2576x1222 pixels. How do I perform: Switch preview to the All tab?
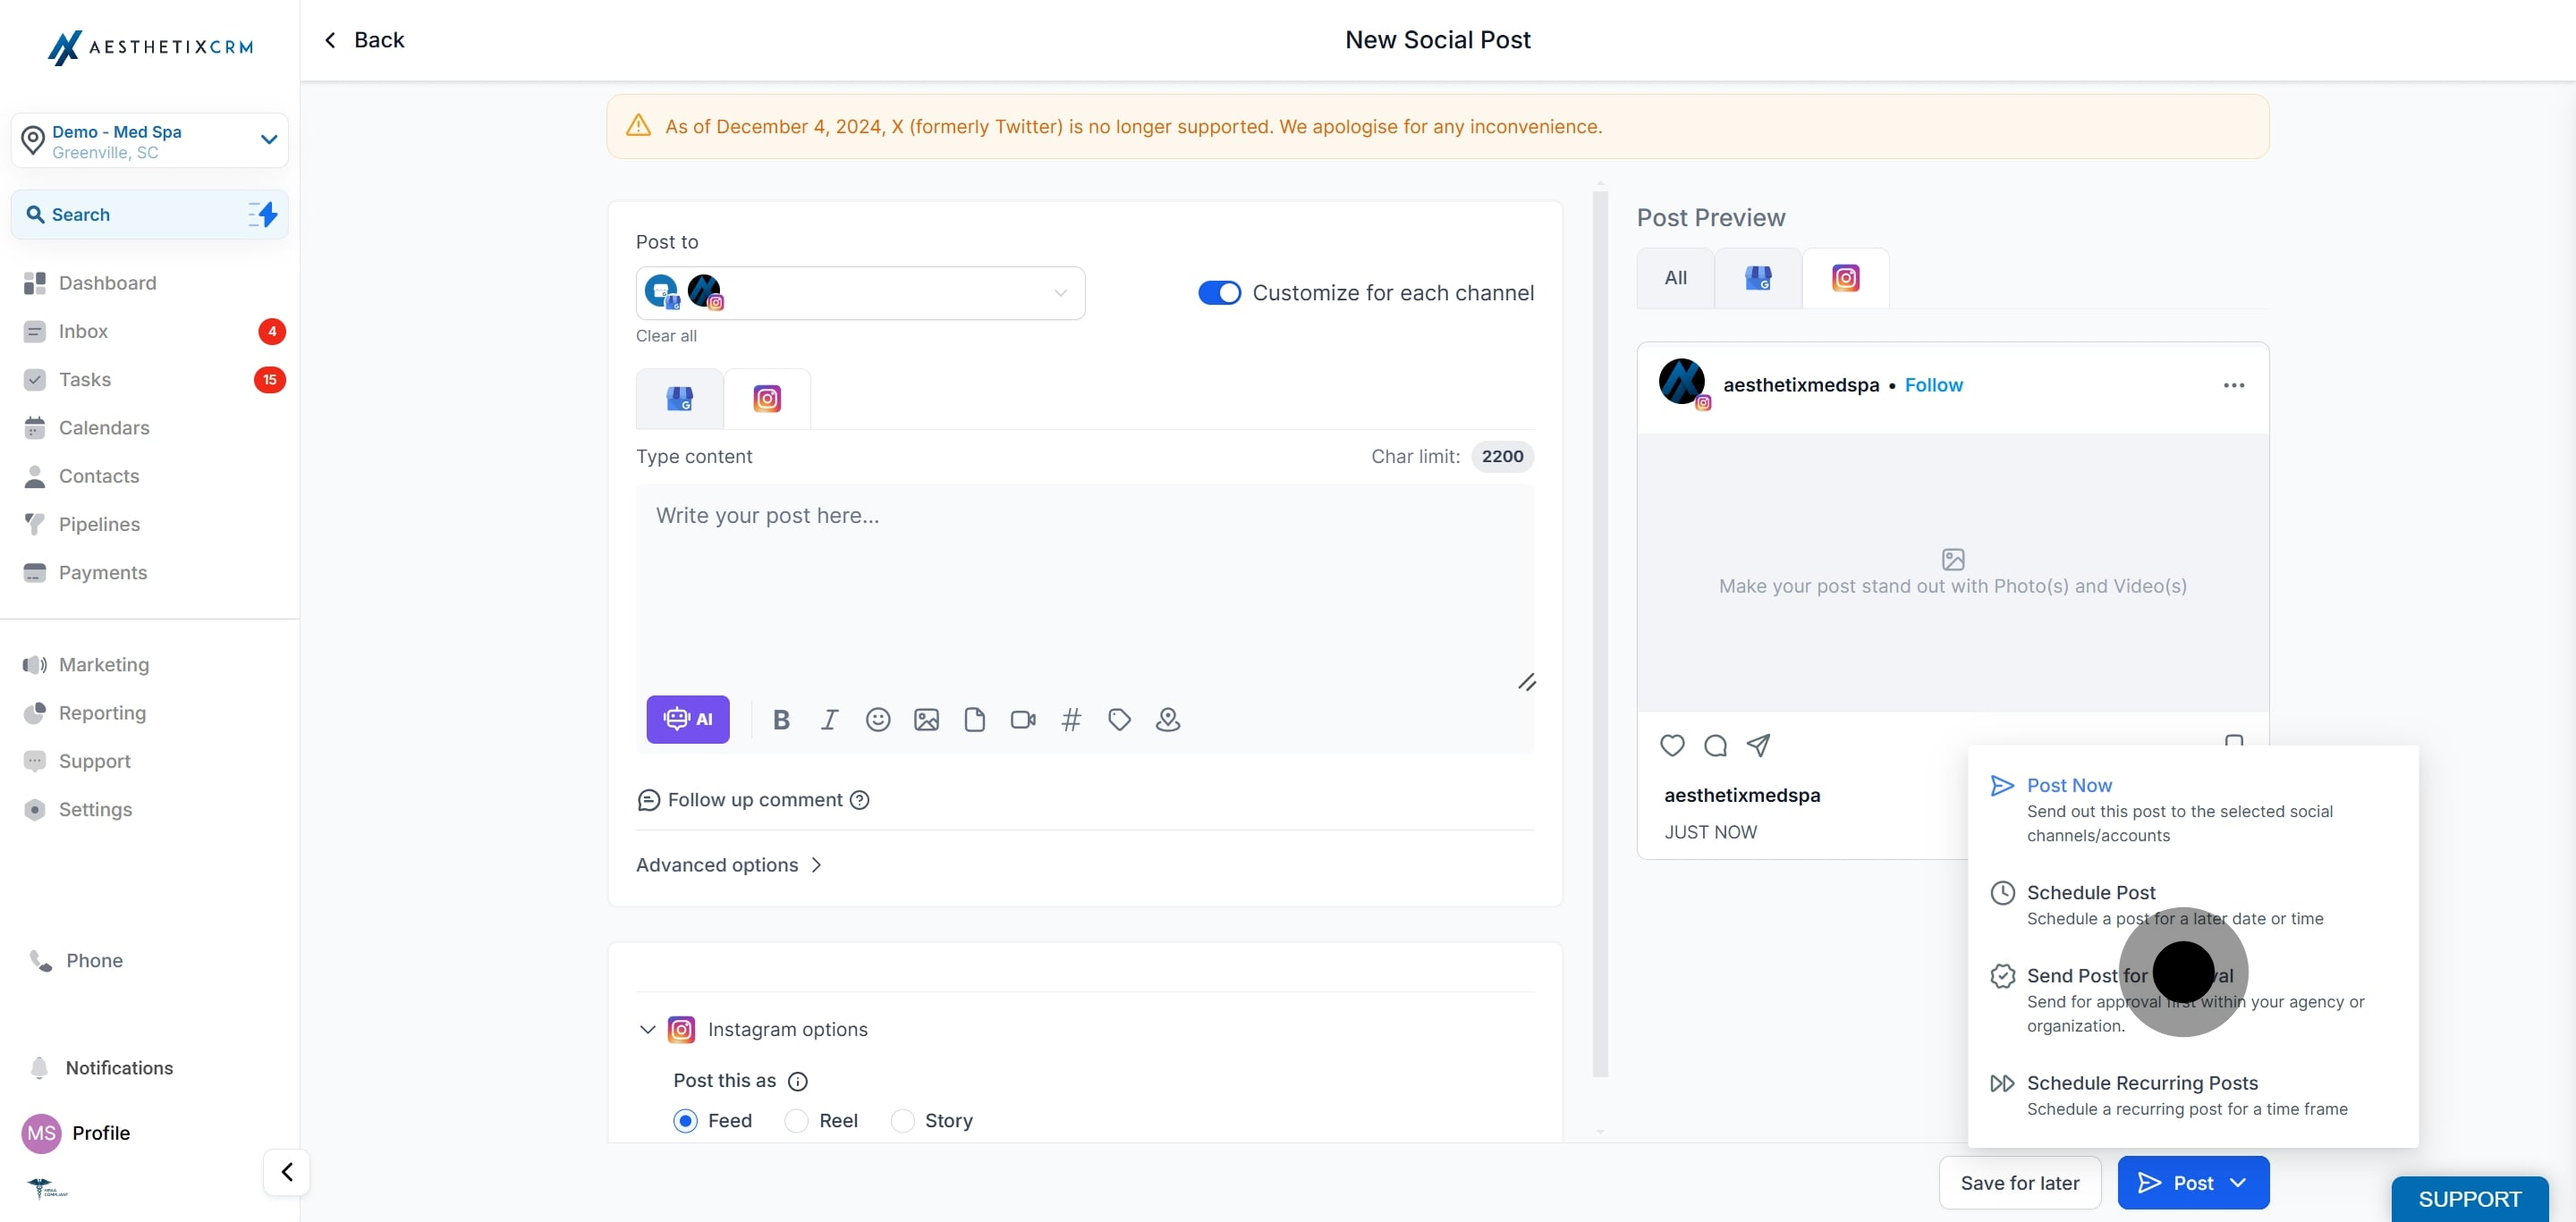pyautogui.click(x=1675, y=278)
